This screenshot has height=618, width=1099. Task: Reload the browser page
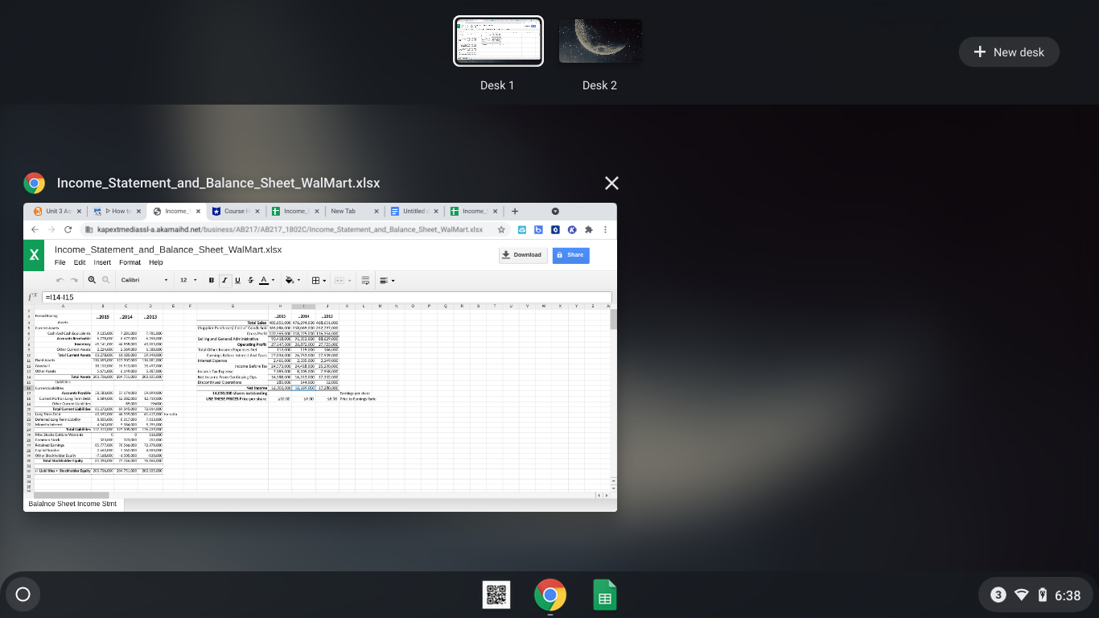tap(68, 229)
